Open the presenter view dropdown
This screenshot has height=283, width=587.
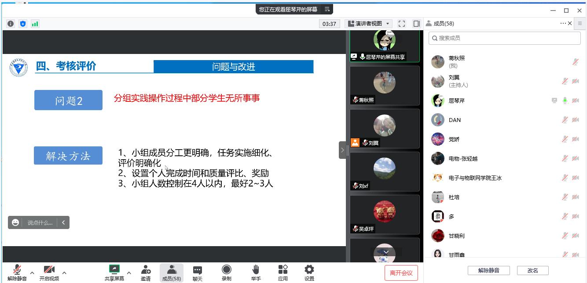pos(369,24)
